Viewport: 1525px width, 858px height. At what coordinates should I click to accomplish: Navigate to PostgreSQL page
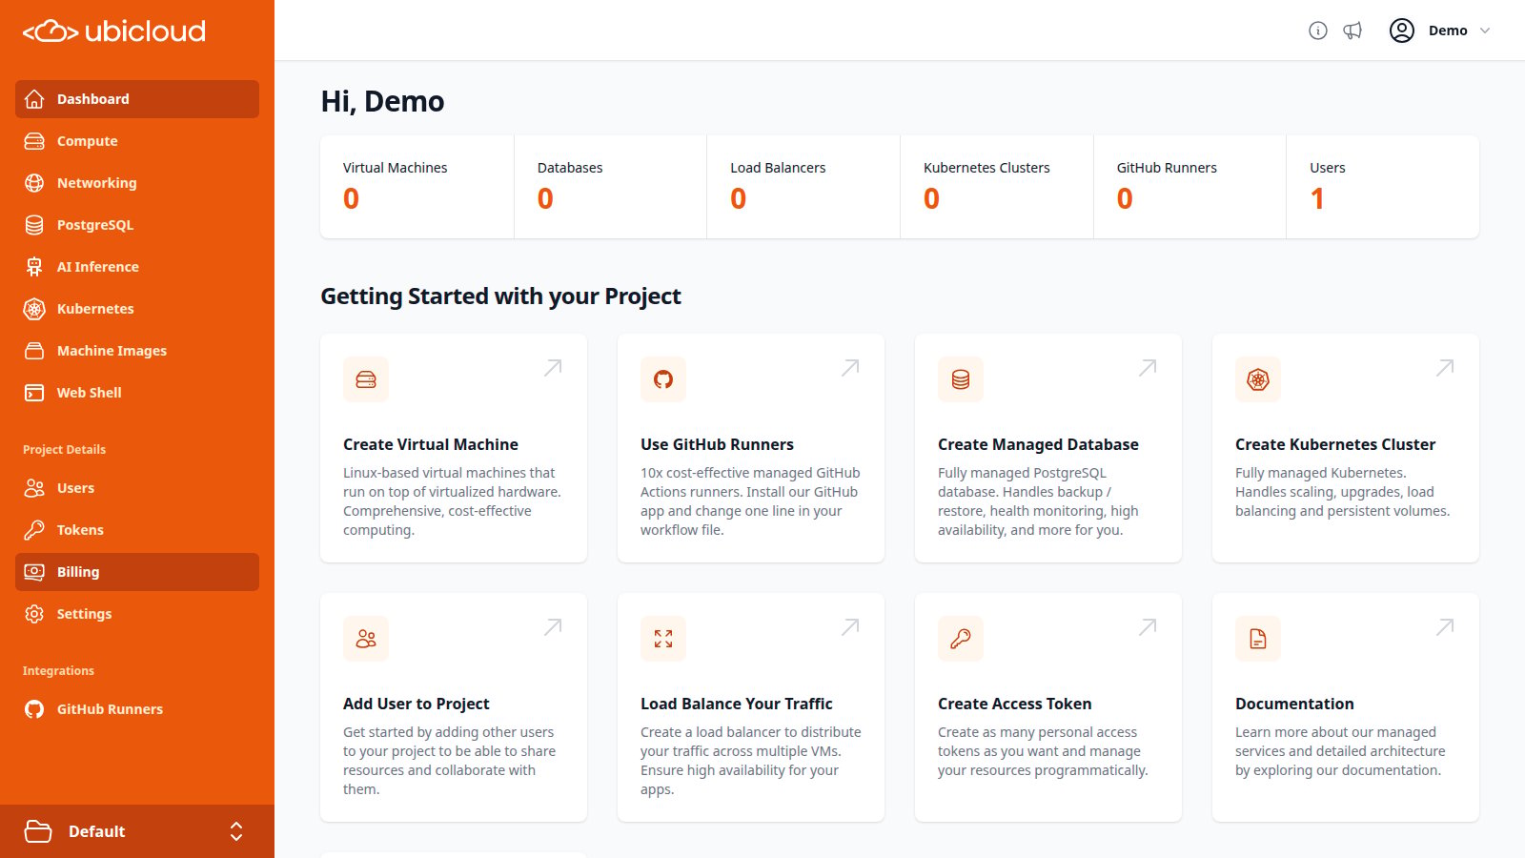pos(137,225)
